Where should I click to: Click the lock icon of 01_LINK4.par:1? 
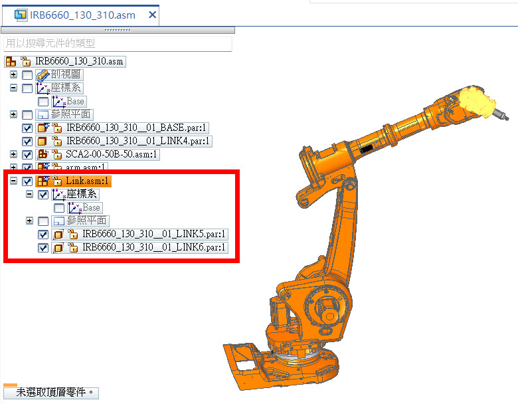(57, 142)
